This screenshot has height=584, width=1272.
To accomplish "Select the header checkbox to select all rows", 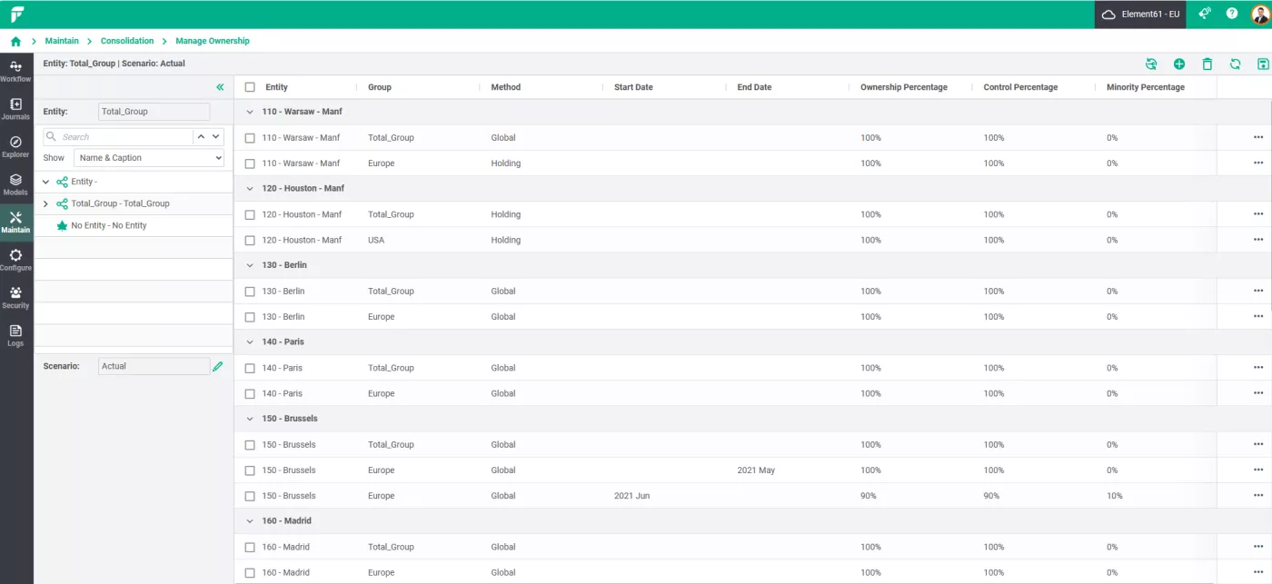I will tap(250, 86).
